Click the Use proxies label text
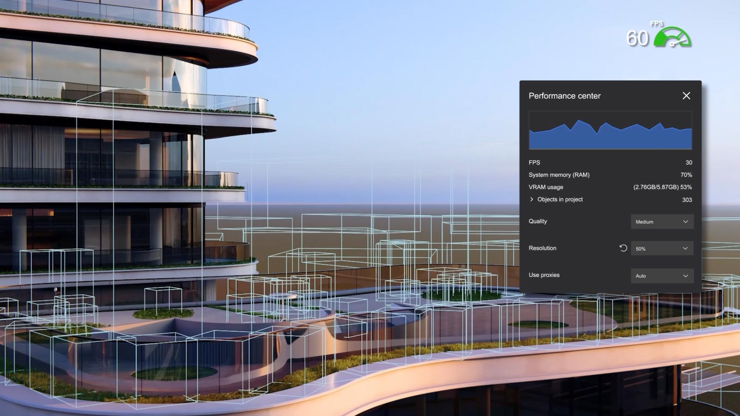This screenshot has width=740, height=416. click(x=544, y=275)
